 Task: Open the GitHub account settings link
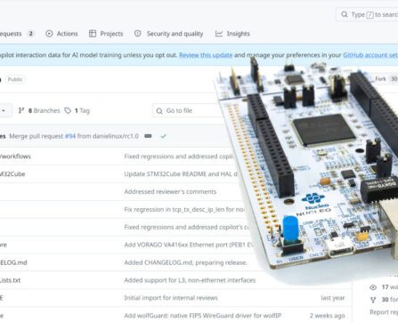[370, 55]
